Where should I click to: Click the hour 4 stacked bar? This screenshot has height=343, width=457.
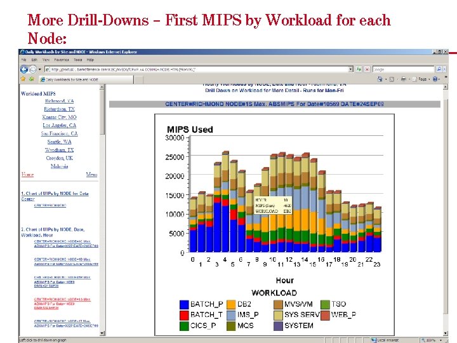[x=225, y=201]
